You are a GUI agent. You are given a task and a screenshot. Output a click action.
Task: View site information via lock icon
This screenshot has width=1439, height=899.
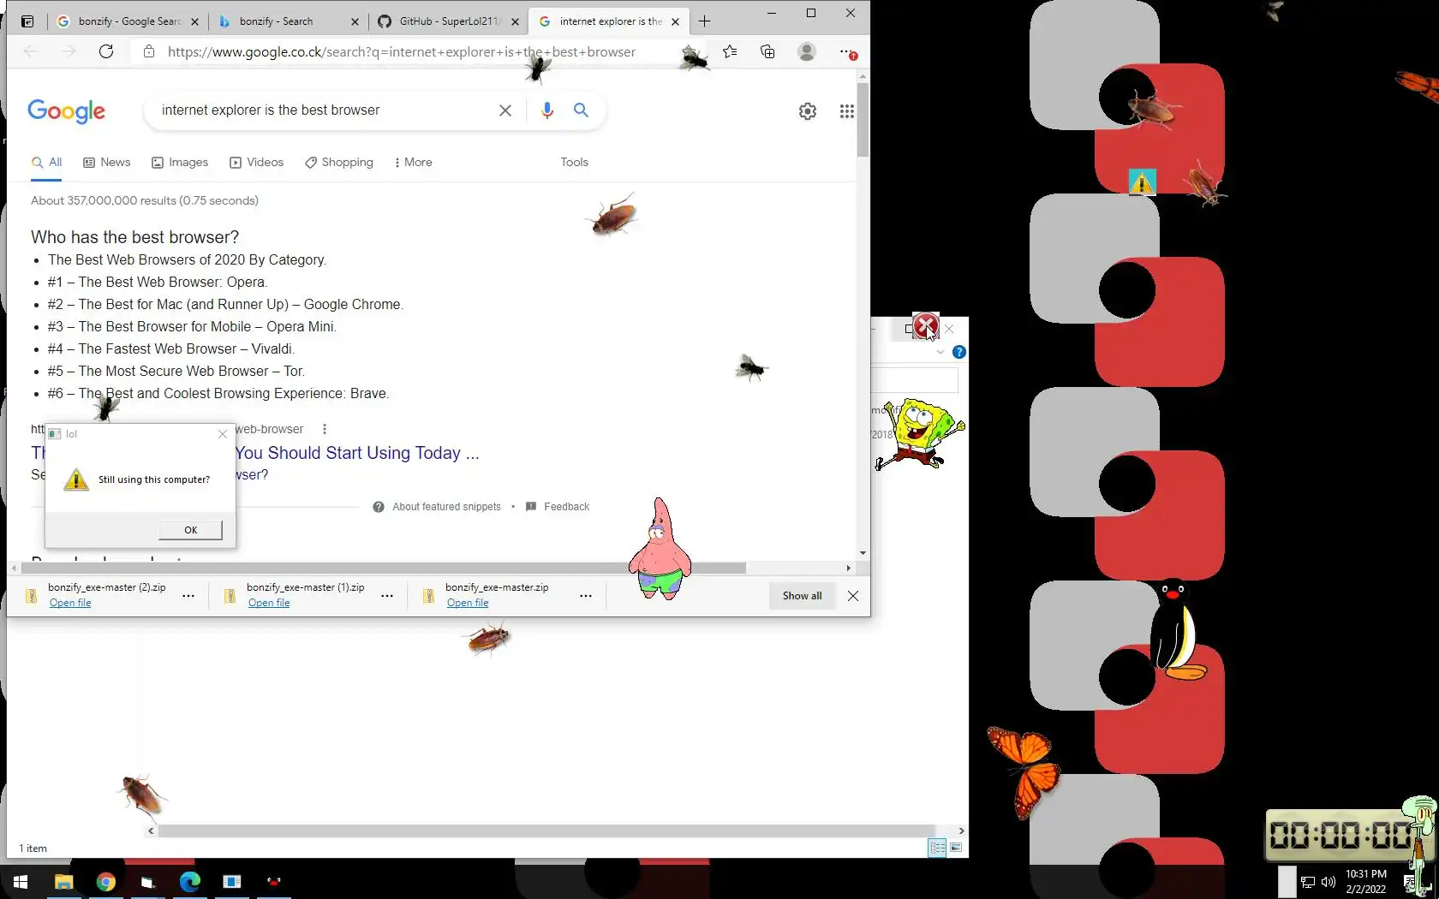coord(149,51)
